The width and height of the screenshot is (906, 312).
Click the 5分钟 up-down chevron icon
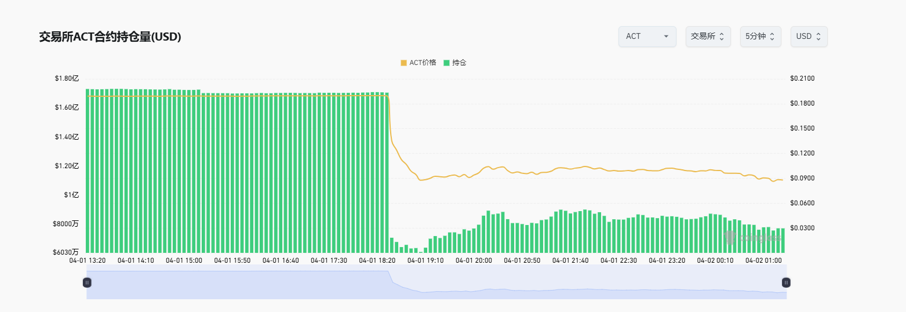[x=773, y=37]
